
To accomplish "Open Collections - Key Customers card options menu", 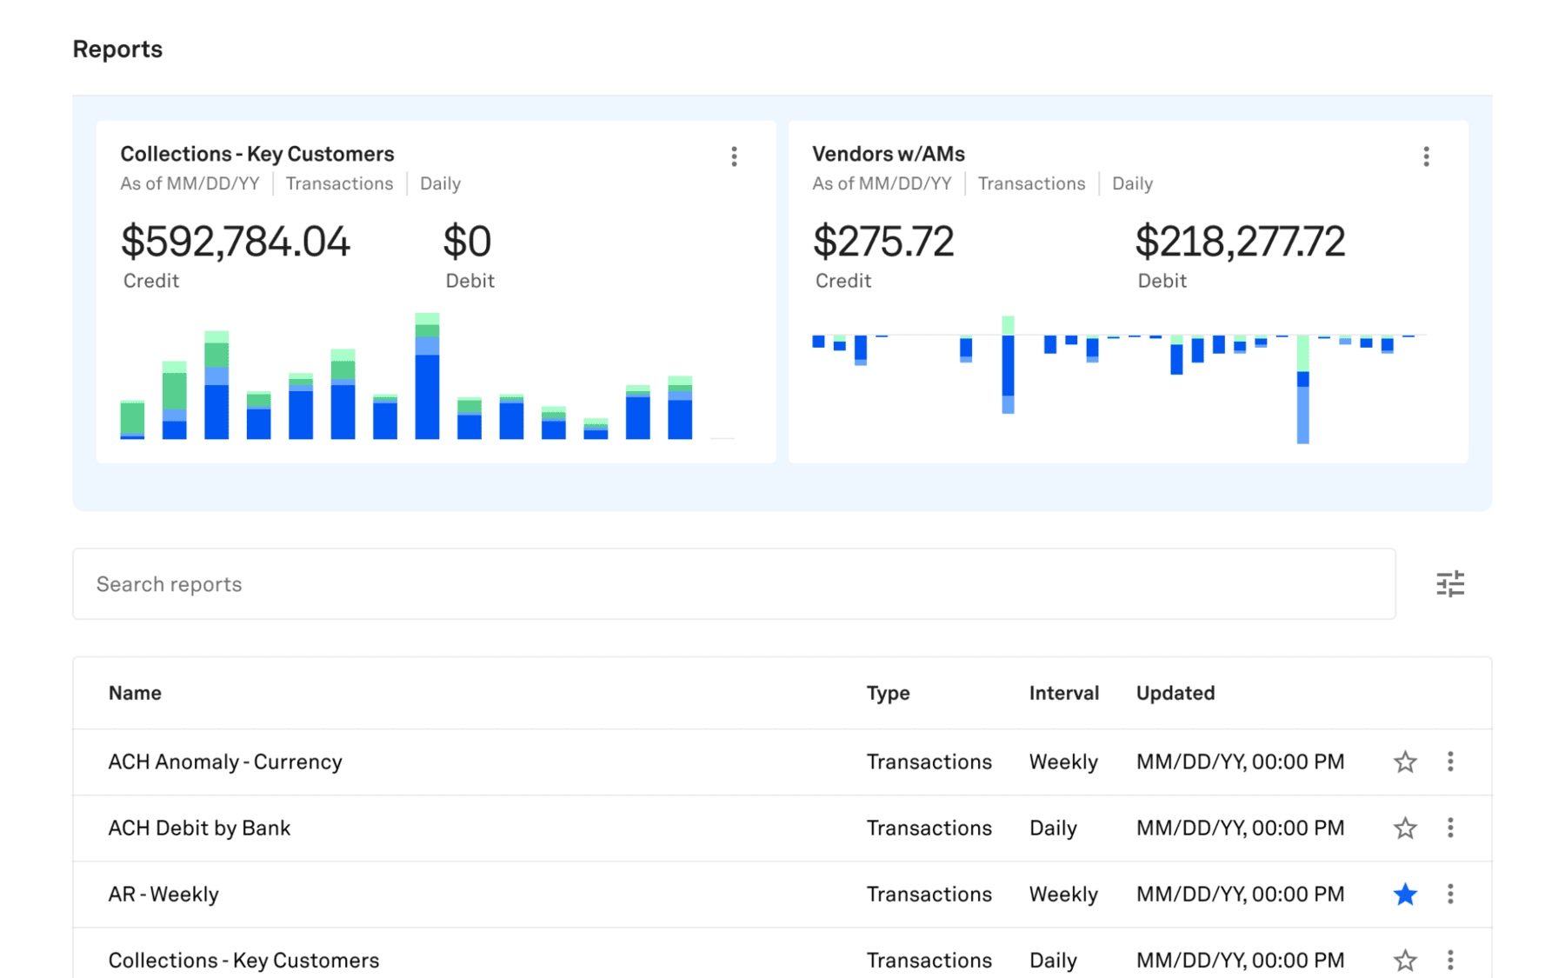I will (734, 156).
